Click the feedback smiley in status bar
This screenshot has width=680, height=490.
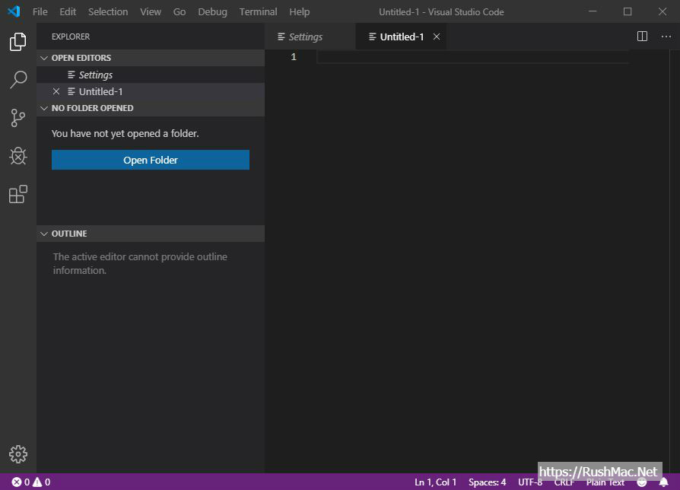pos(642,482)
